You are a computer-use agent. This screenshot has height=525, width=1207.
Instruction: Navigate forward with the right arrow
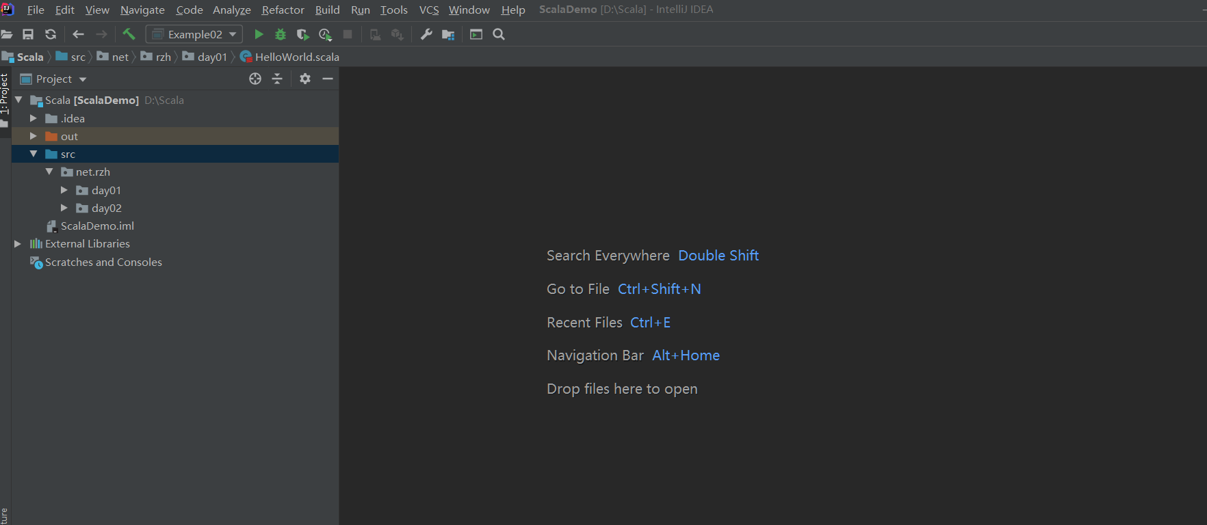click(101, 34)
